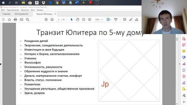187x105 pixels.
Task: Click the vertical scrollbar thumb
Action: click(177, 39)
